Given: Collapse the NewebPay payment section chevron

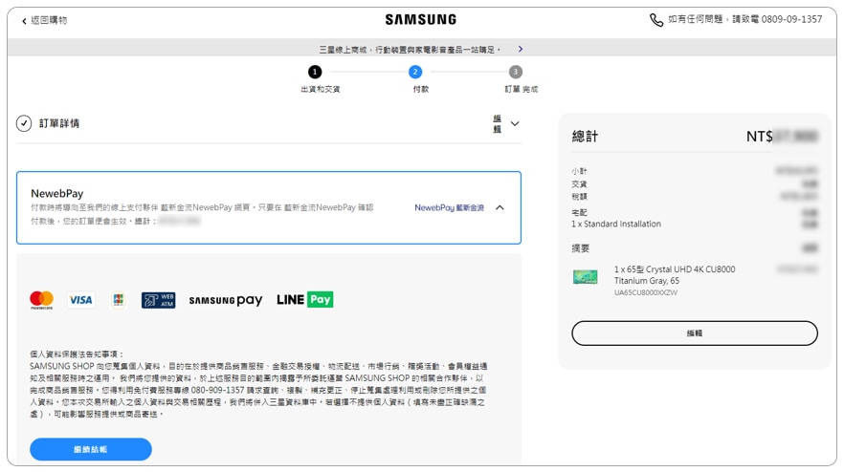Looking at the screenshot, I should click(500, 207).
